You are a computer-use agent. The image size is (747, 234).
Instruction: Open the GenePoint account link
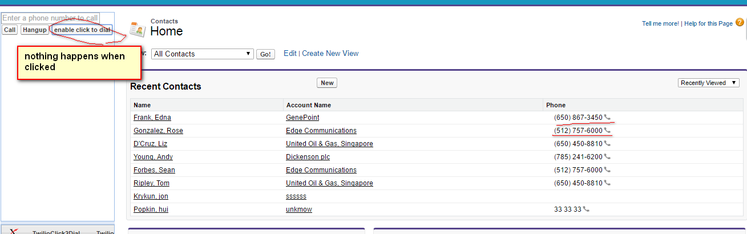(x=302, y=118)
